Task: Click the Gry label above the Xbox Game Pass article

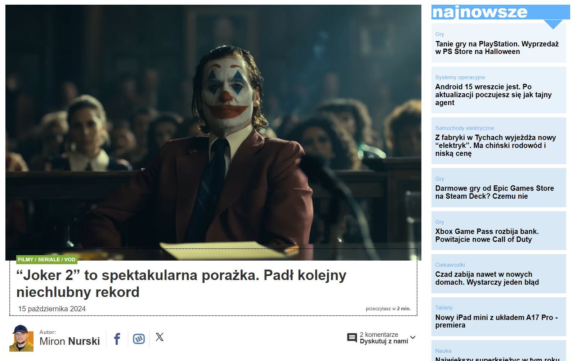Action: [439, 222]
